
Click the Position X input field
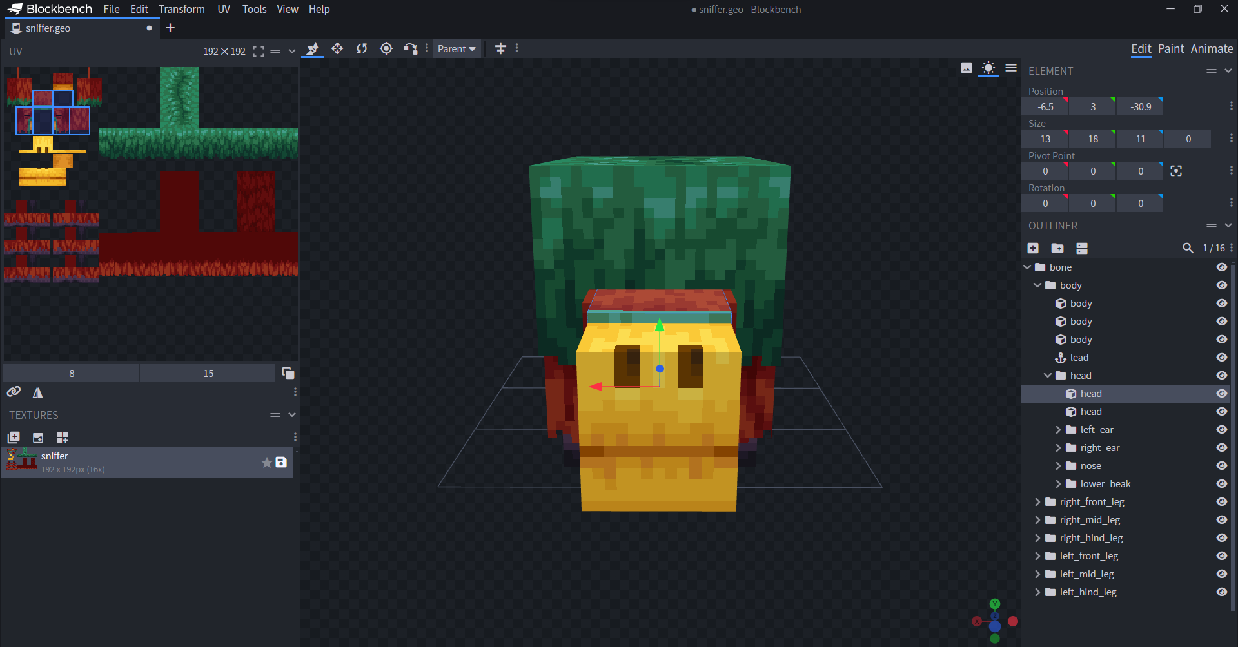tap(1045, 107)
